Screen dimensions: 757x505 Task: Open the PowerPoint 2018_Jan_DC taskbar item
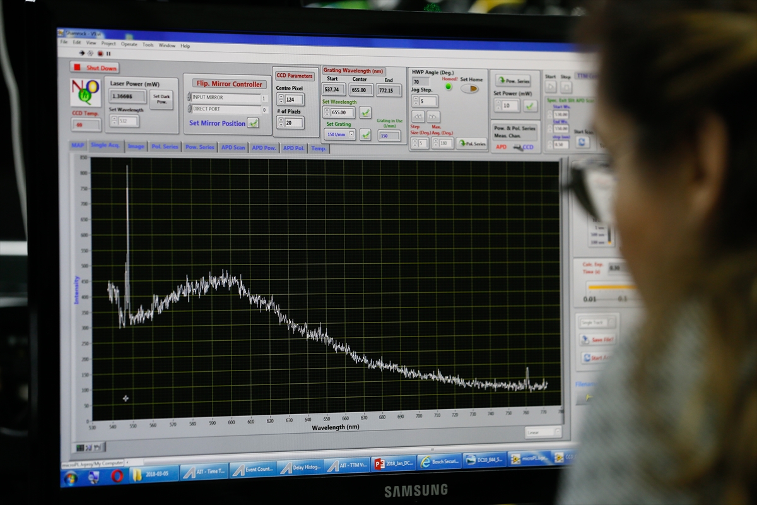(x=394, y=464)
